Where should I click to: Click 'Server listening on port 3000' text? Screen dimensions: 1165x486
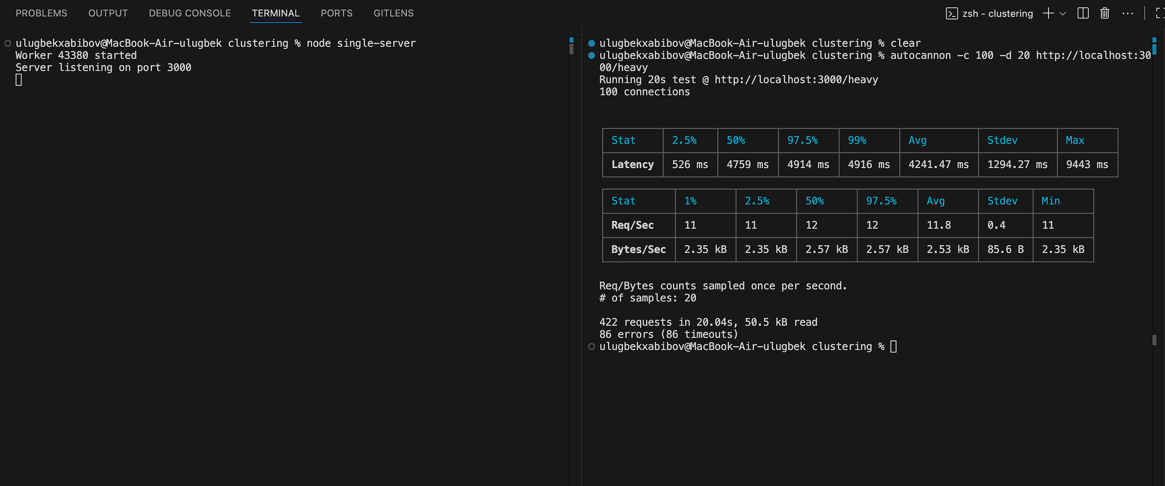(x=103, y=67)
